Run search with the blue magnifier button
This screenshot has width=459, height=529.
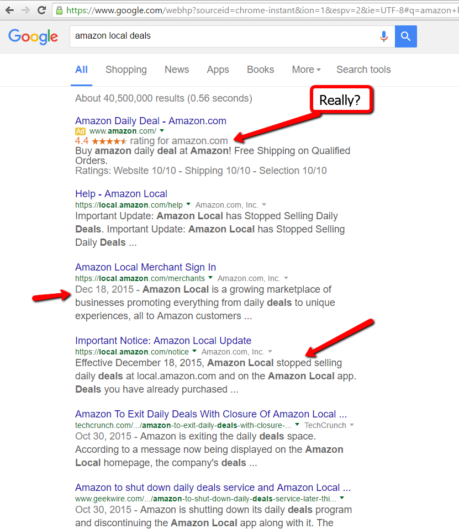click(x=405, y=36)
